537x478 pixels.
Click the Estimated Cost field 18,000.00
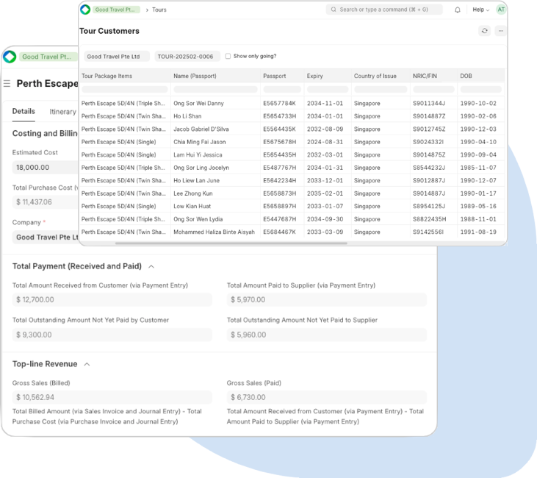(46, 168)
